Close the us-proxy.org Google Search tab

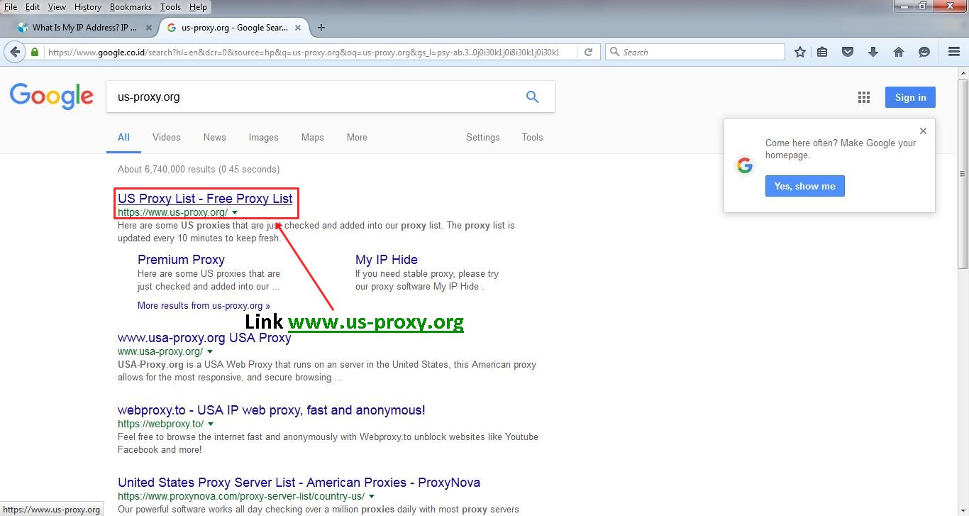click(x=298, y=28)
